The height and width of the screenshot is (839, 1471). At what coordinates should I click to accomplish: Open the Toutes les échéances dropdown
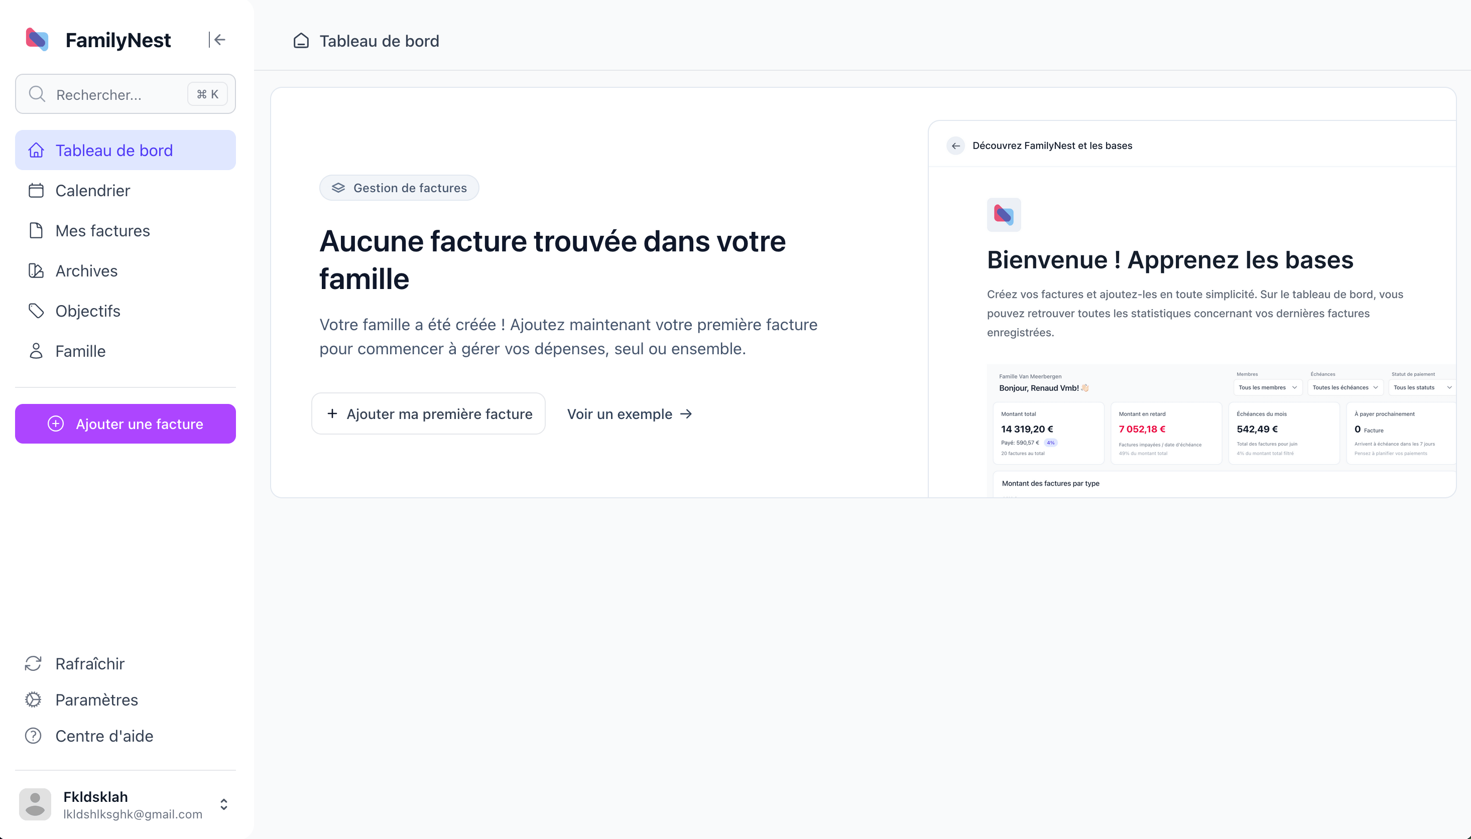pos(1344,387)
